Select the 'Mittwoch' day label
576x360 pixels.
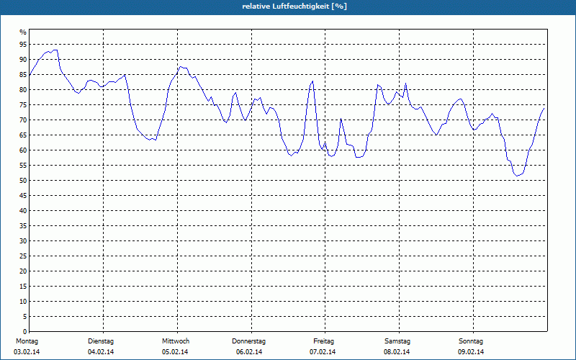(176, 341)
